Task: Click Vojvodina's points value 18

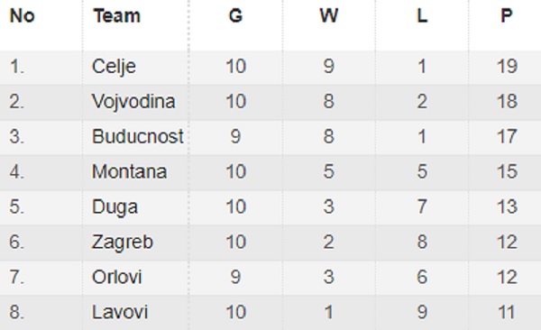Action: [507, 102]
